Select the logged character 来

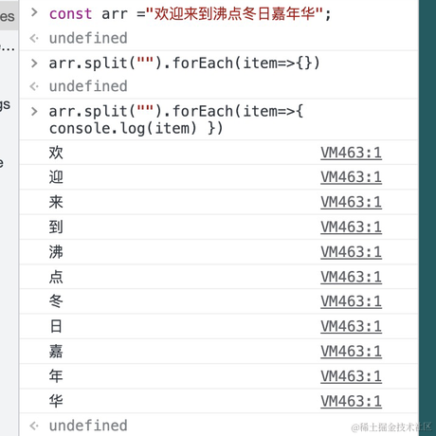[x=56, y=202]
